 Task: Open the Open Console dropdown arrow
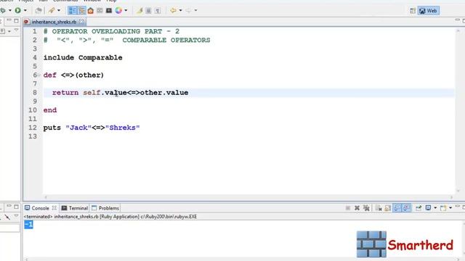coord(450,208)
